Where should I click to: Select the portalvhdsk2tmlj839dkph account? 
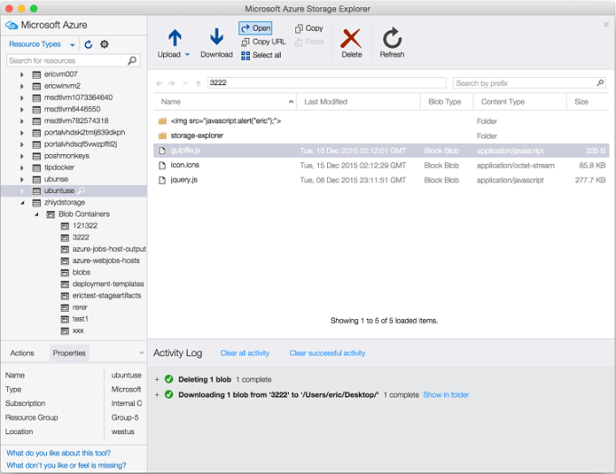coord(84,132)
